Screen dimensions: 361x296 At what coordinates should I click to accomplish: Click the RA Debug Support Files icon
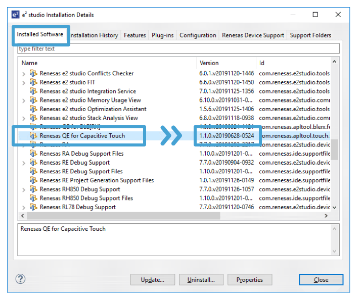33,154
